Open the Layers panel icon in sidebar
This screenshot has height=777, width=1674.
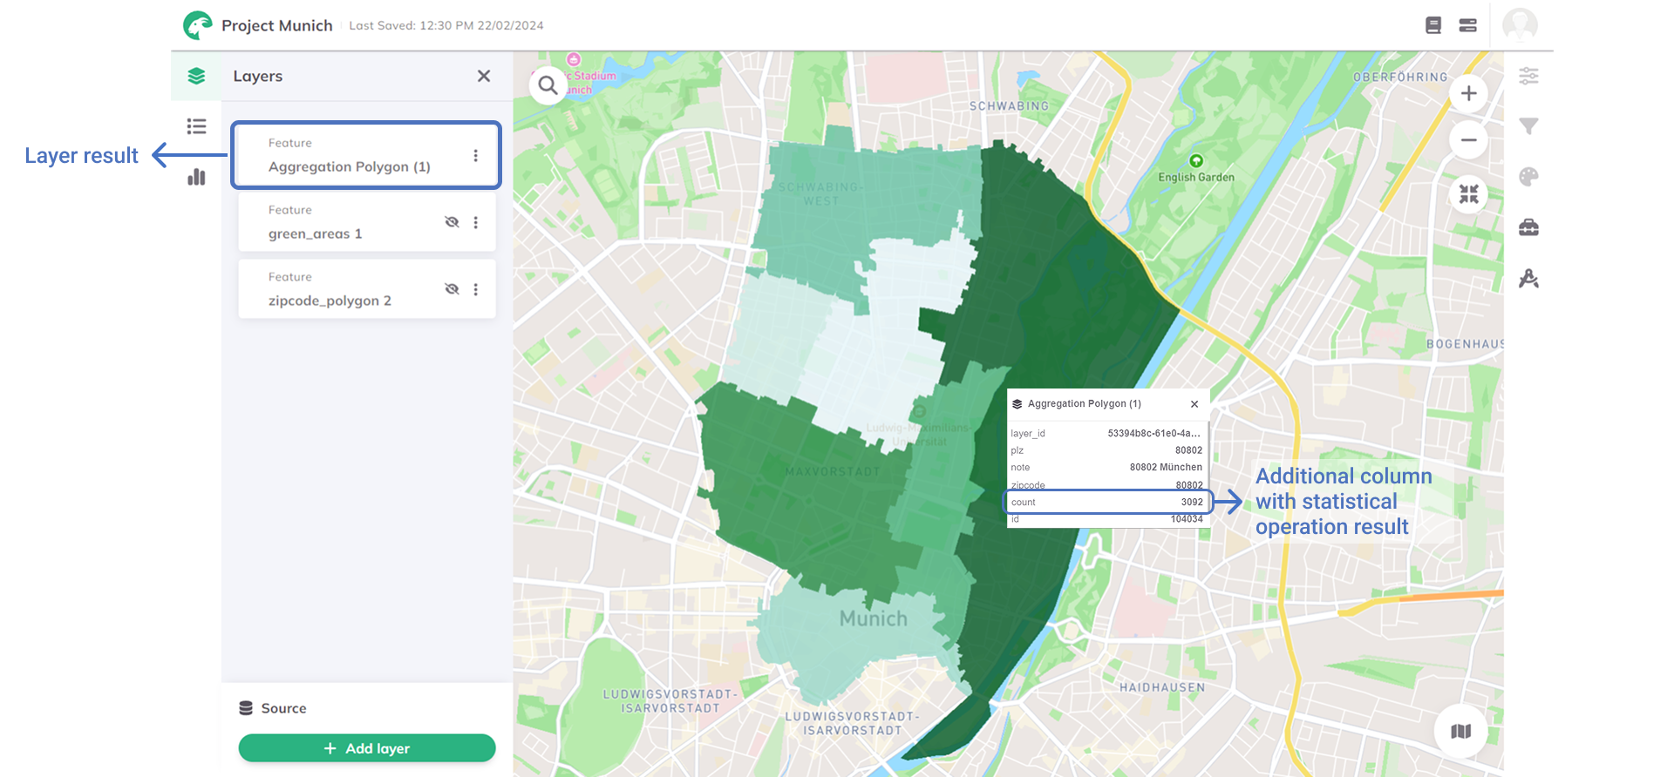(x=196, y=77)
